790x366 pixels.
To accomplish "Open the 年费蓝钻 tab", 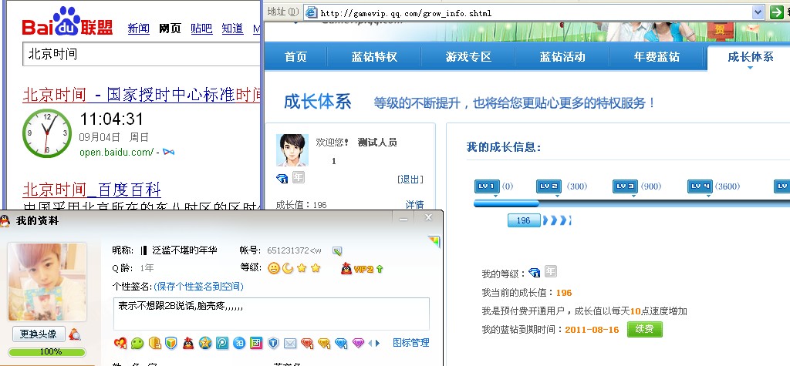I will coord(657,57).
